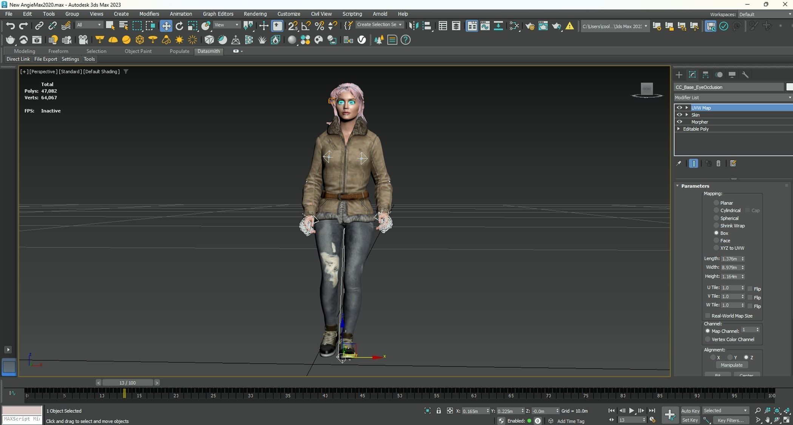Open the Utilities wrench panel tab

pos(745,75)
